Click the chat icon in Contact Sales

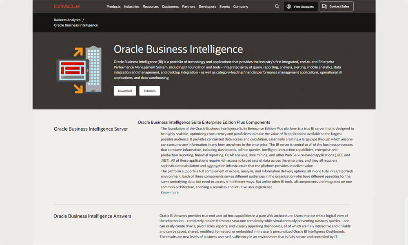(324, 7)
